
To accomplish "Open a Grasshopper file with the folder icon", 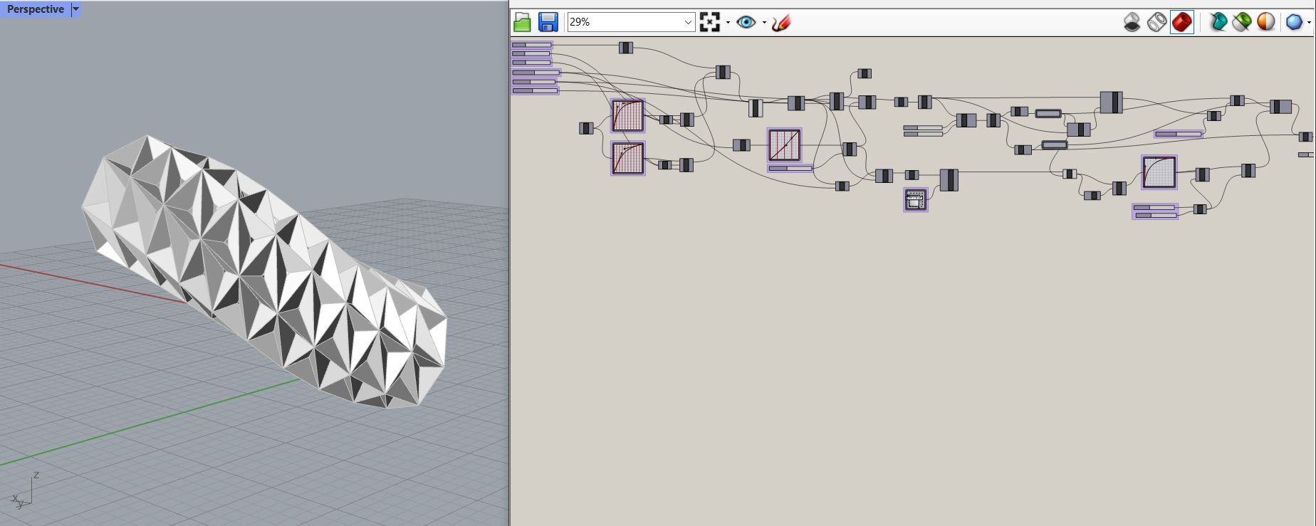I will (522, 22).
